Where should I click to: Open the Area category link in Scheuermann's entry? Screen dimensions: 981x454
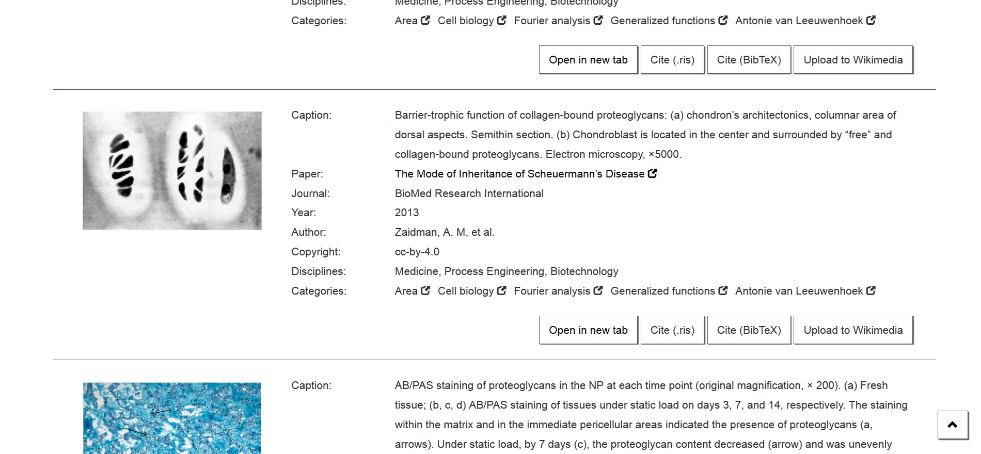pyautogui.click(x=406, y=291)
